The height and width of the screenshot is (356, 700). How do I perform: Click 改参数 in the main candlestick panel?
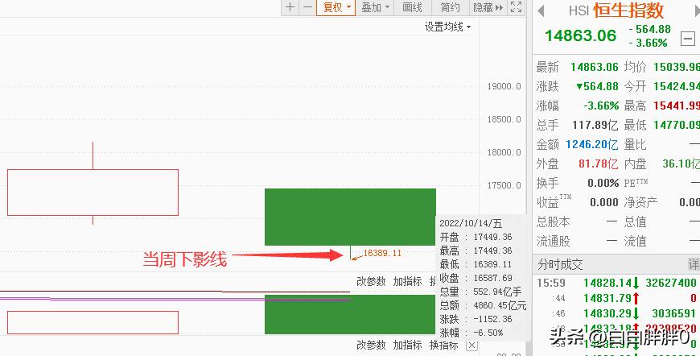tap(371, 281)
